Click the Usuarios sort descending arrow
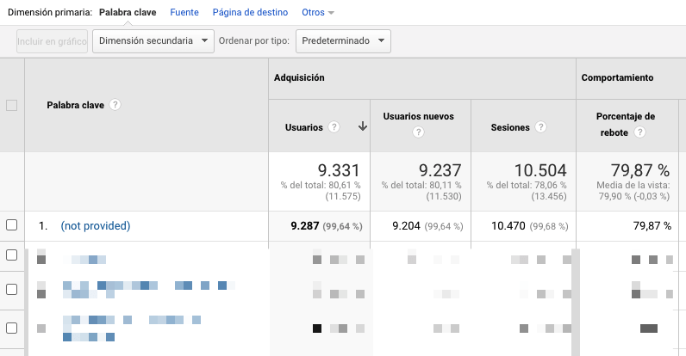 [363, 127]
